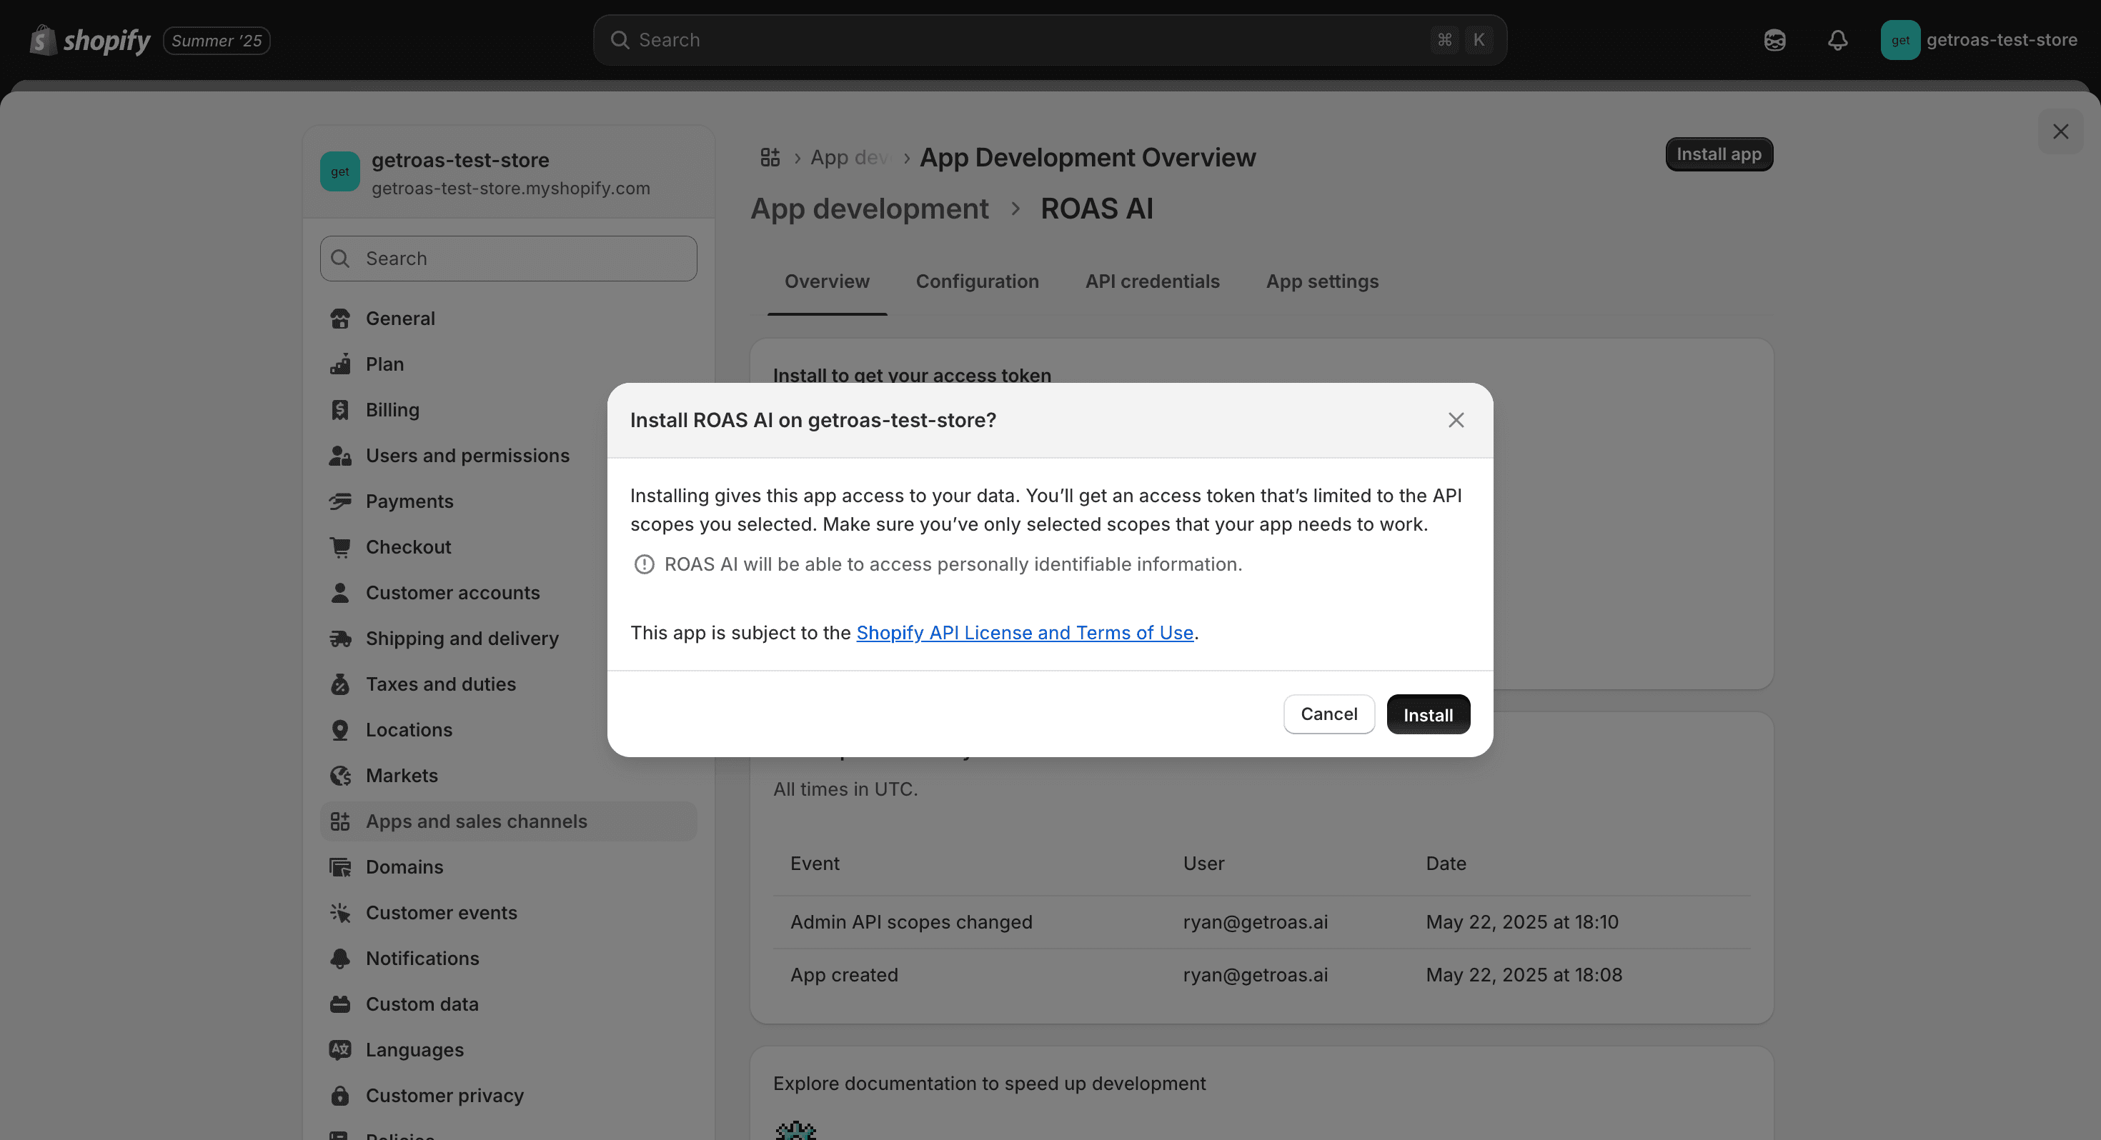Viewport: 2101px width, 1140px height.
Task: Click 'Admin API scopes changed' event row
Action: tap(1261, 921)
